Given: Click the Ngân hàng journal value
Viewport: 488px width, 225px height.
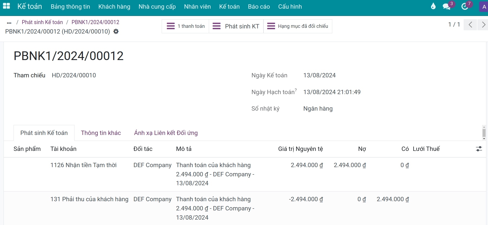Looking at the screenshot, I should click(x=318, y=109).
